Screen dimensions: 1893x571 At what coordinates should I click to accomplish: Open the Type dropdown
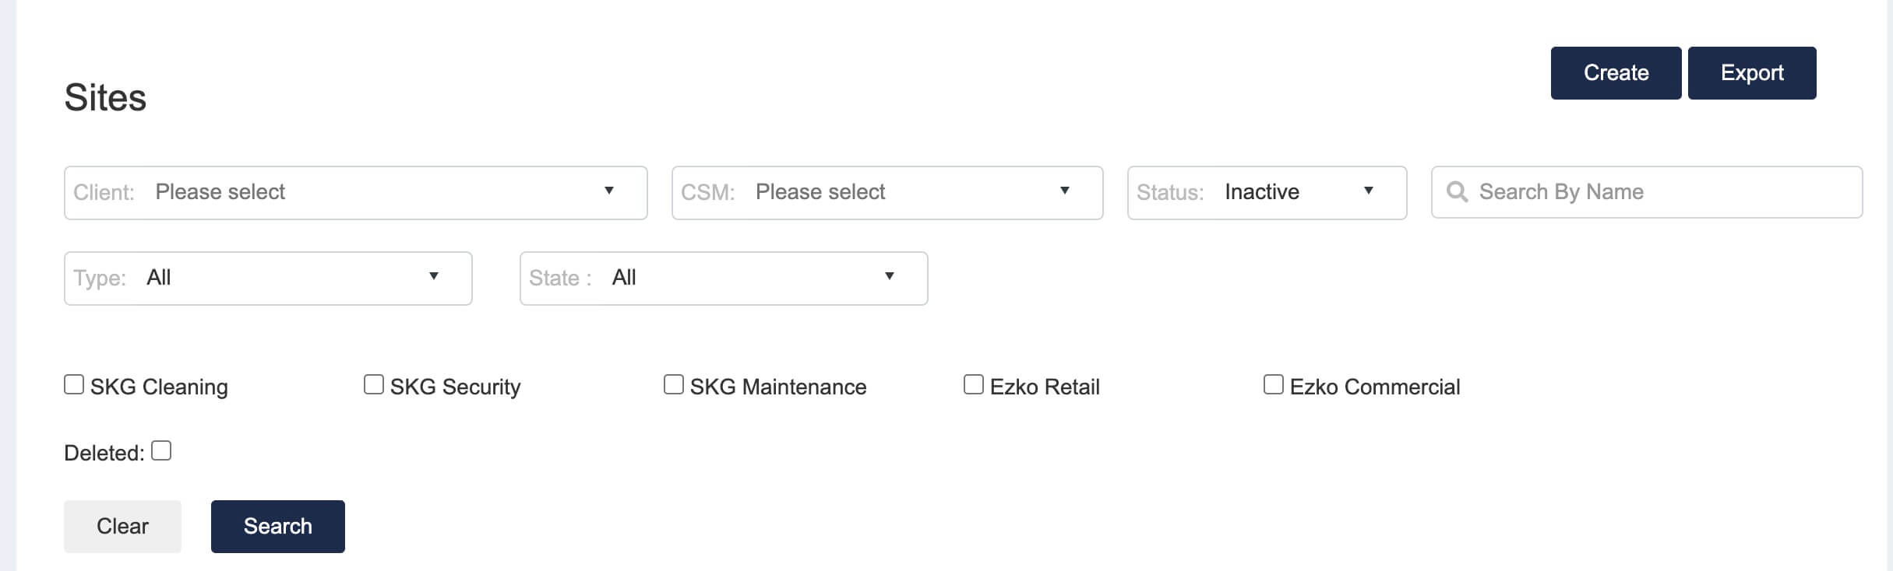click(x=268, y=278)
